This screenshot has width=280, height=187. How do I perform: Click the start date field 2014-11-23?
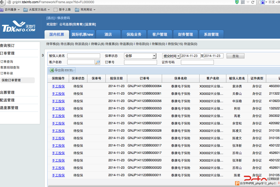(x=191, y=56)
